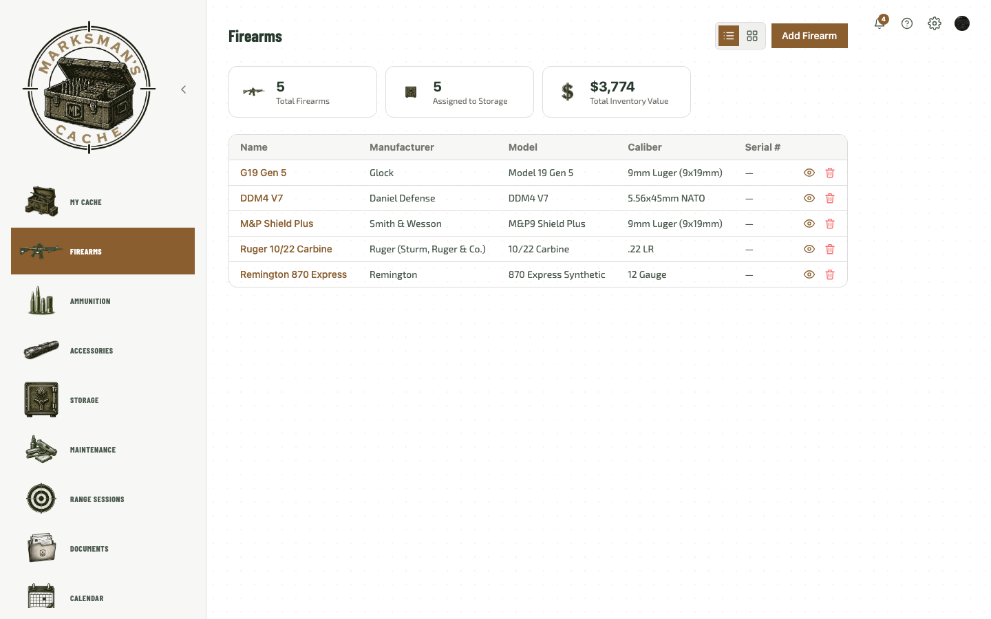991x619 pixels.
Task: Delete the Remington 870 Express
Action: (830, 274)
